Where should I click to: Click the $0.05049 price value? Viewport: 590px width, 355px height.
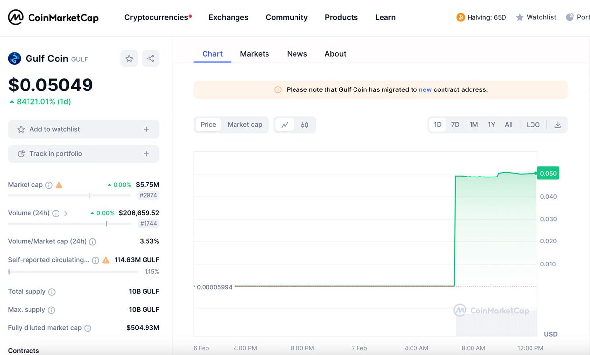pos(51,85)
